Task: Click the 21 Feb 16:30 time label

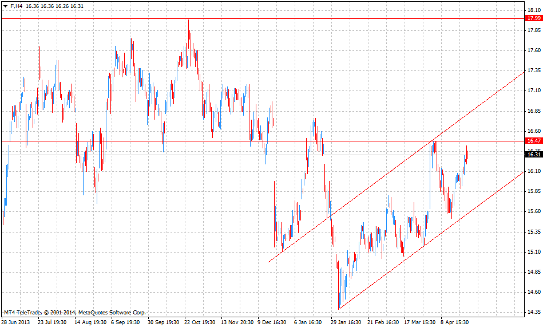Action: pyautogui.click(x=383, y=322)
